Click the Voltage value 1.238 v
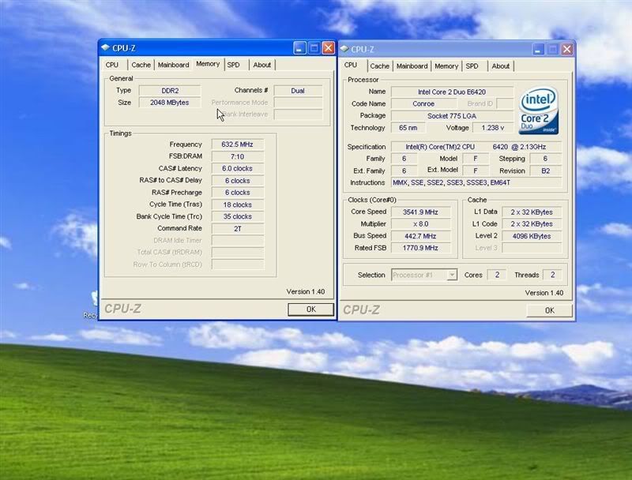The height and width of the screenshot is (480, 632). (493, 128)
